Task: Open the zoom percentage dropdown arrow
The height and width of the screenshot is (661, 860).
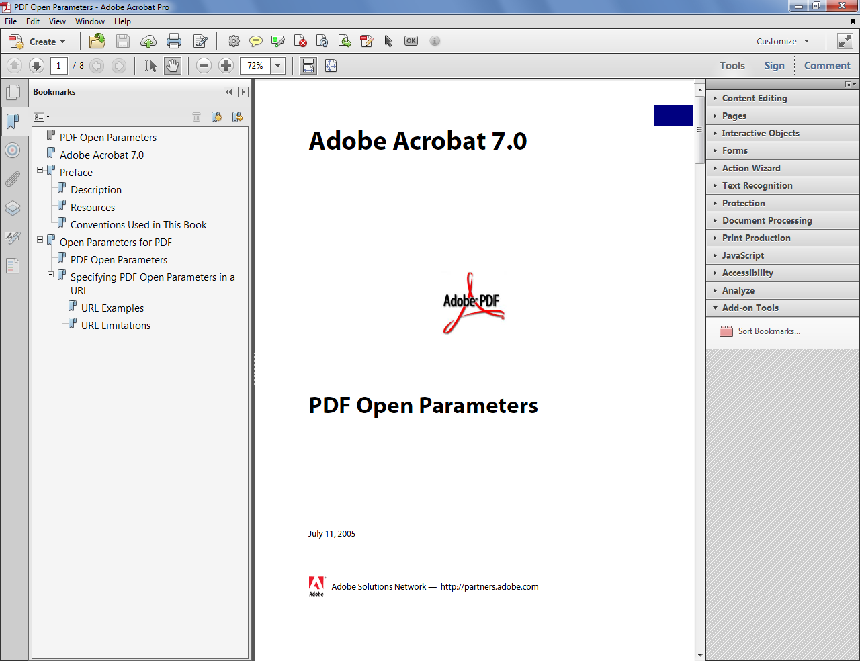Action: coord(278,65)
